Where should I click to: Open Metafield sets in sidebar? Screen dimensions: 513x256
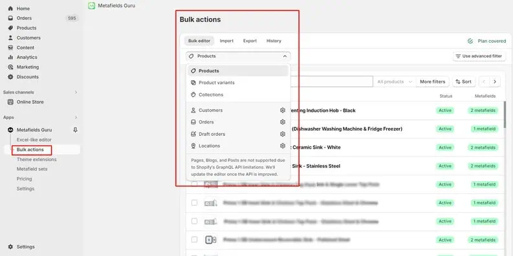tap(32, 169)
